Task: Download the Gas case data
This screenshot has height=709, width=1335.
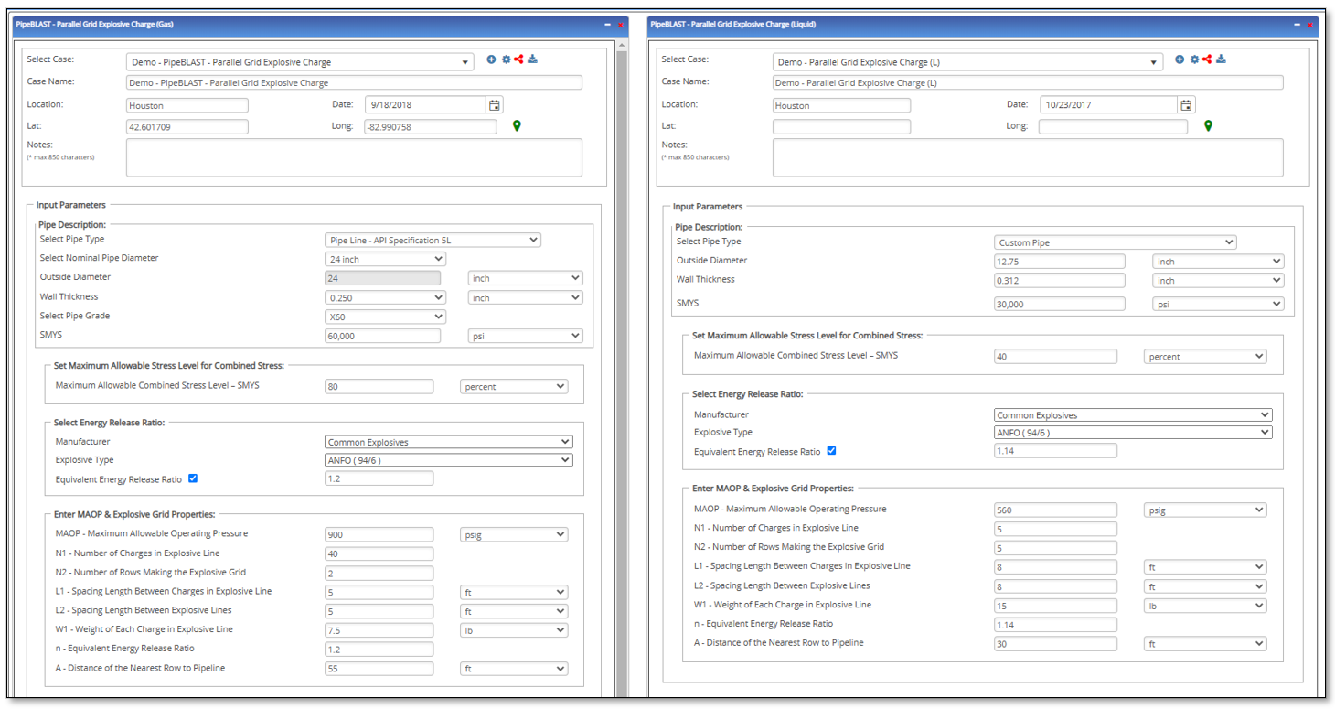Action: tap(532, 59)
